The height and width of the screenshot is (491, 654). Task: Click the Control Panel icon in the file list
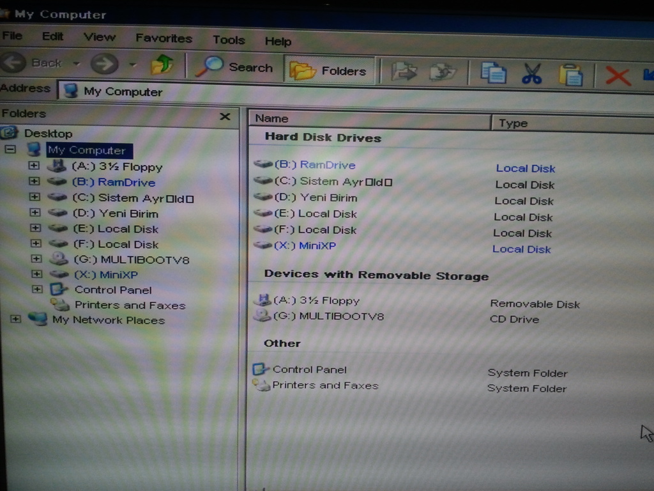click(x=261, y=369)
